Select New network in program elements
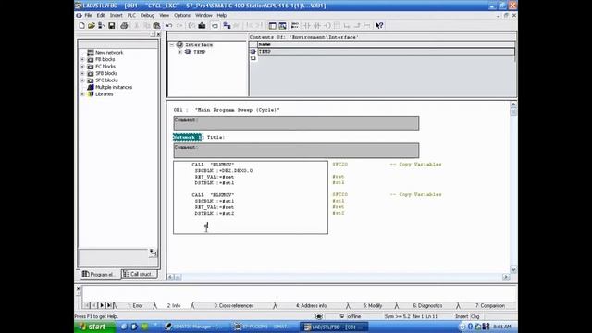 (x=109, y=53)
